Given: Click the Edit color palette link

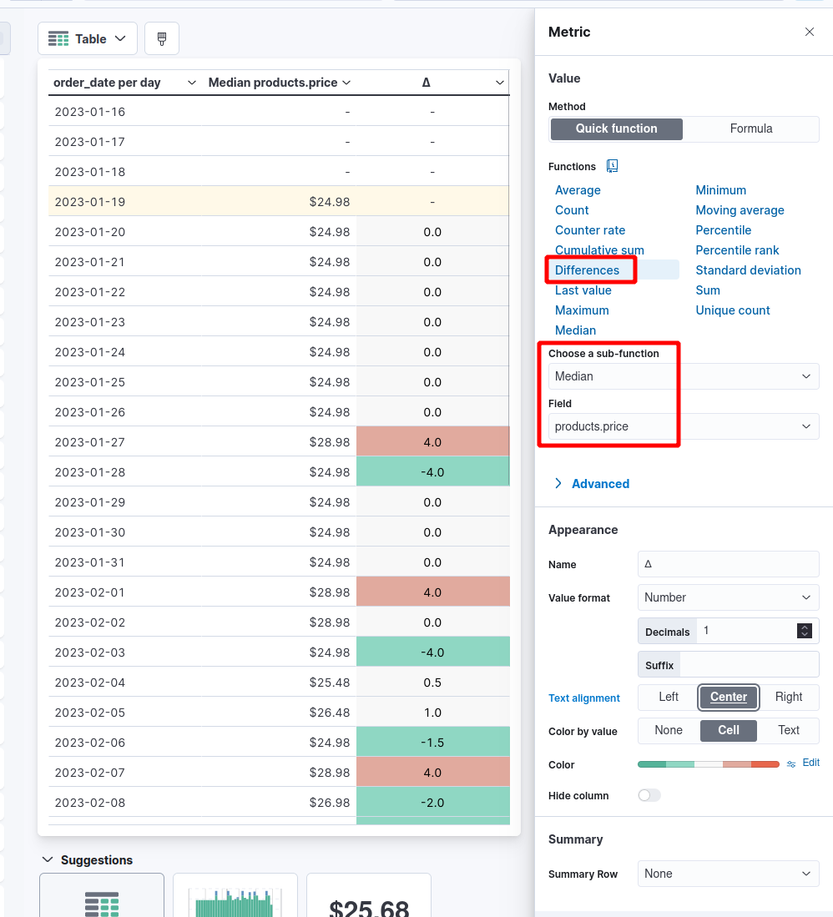Looking at the screenshot, I should coord(810,763).
